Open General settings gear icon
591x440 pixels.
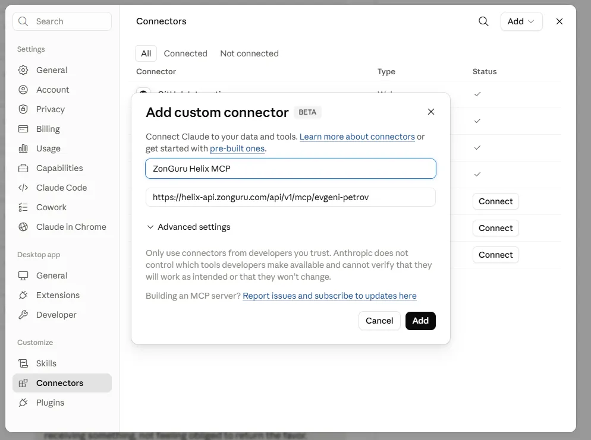point(23,70)
